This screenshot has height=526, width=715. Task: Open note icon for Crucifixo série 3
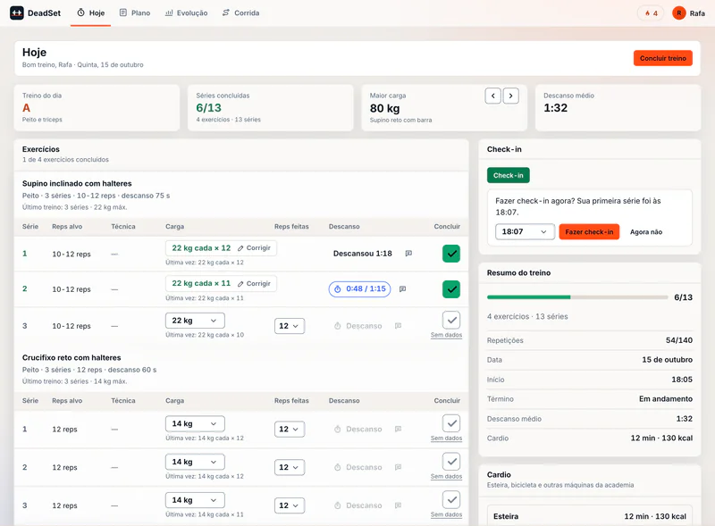pyautogui.click(x=398, y=505)
